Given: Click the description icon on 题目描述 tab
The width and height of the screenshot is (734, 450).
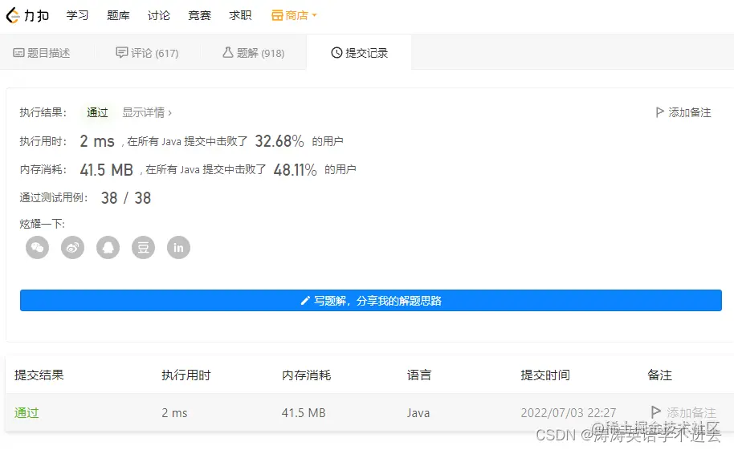Looking at the screenshot, I should coord(18,53).
